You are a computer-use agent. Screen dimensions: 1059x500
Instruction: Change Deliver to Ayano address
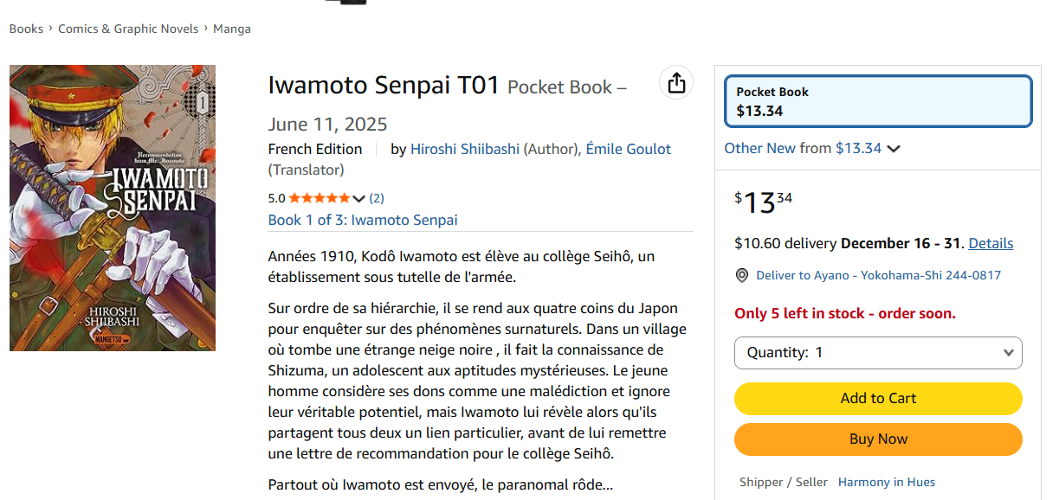878,276
